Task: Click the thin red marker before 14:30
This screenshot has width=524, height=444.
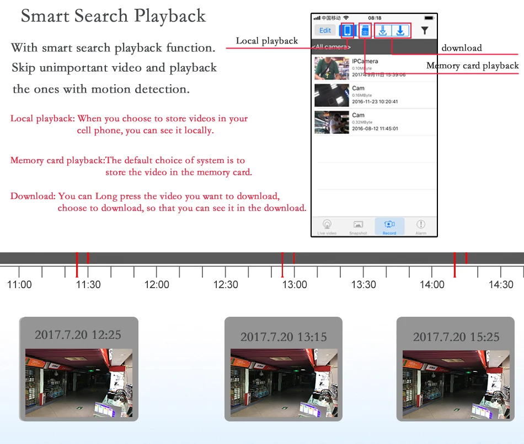Action: [x=466, y=258]
